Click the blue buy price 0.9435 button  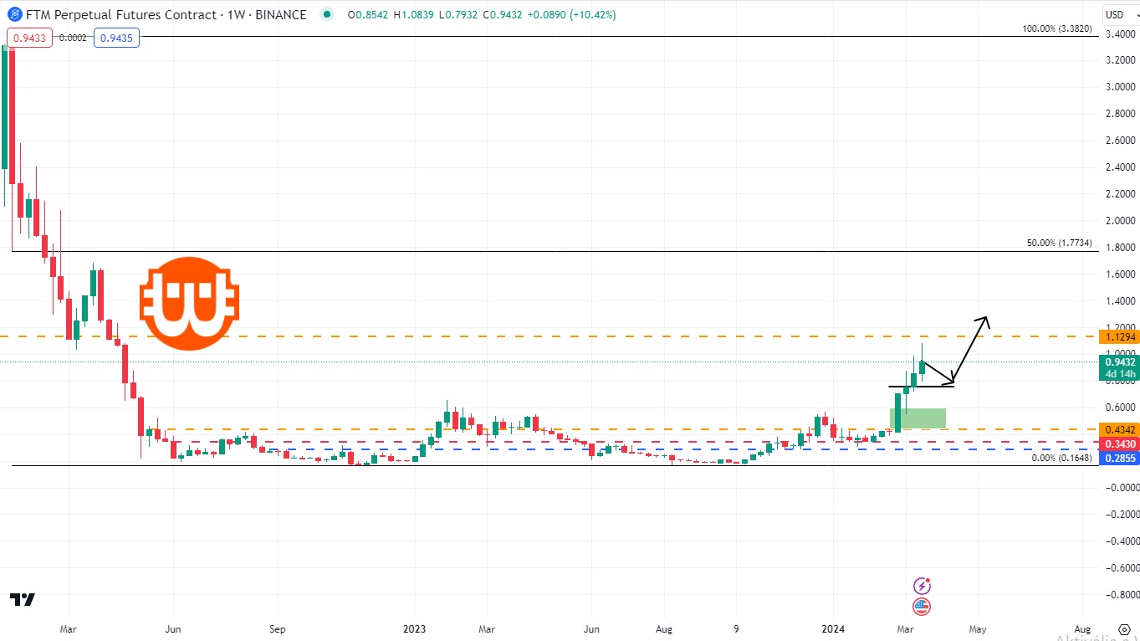coord(117,38)
